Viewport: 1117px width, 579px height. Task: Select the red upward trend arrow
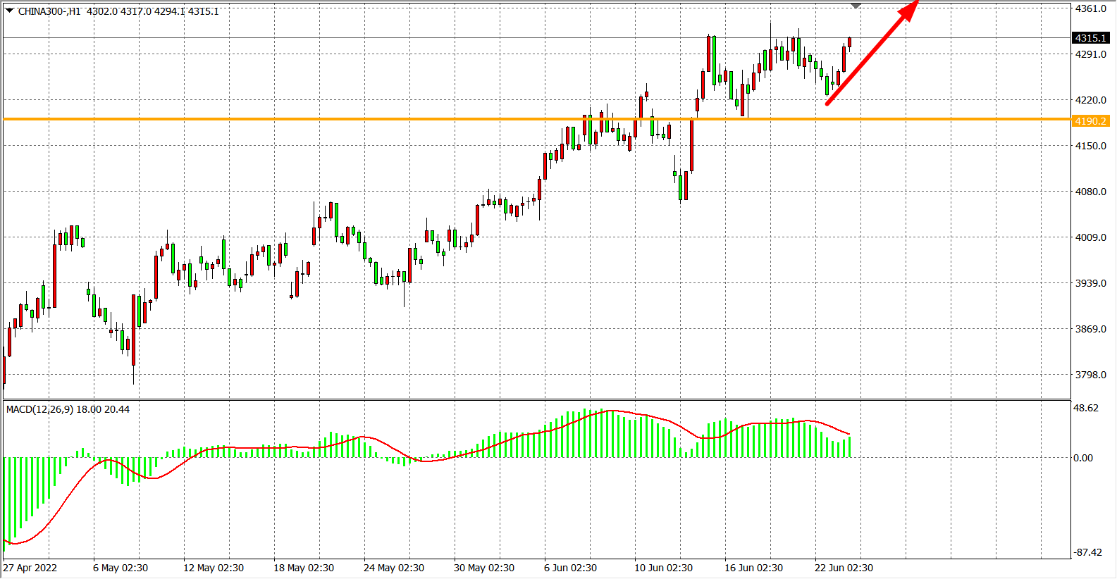click(872, 55)
